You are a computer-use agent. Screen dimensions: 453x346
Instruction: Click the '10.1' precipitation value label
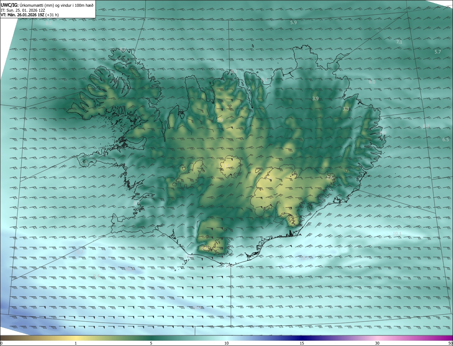(x=397, y=233)
